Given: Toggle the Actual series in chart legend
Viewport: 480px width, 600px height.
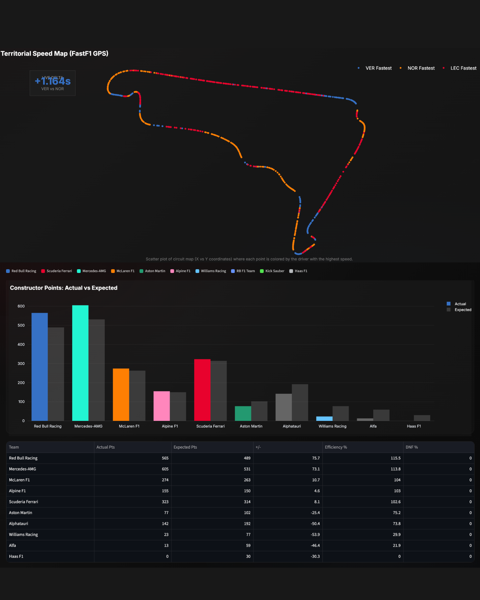Looking at the screenshot, I should point(456,304).
